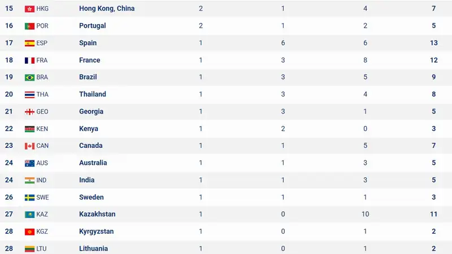Click Kazakhstan's bronze count of 10
The image size is (452, 254).
[x=365, y=214]
